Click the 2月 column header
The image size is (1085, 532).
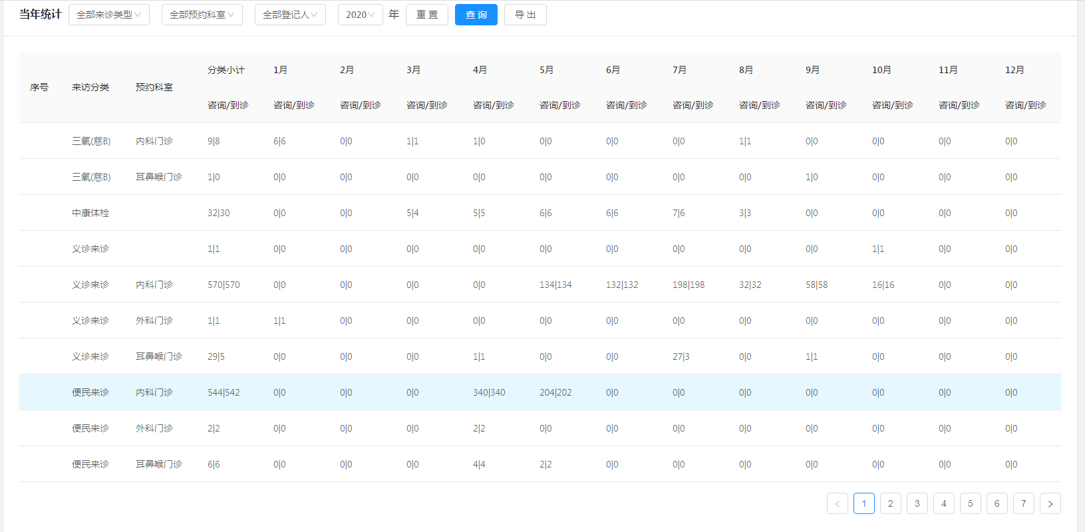[x=347, y=70]
